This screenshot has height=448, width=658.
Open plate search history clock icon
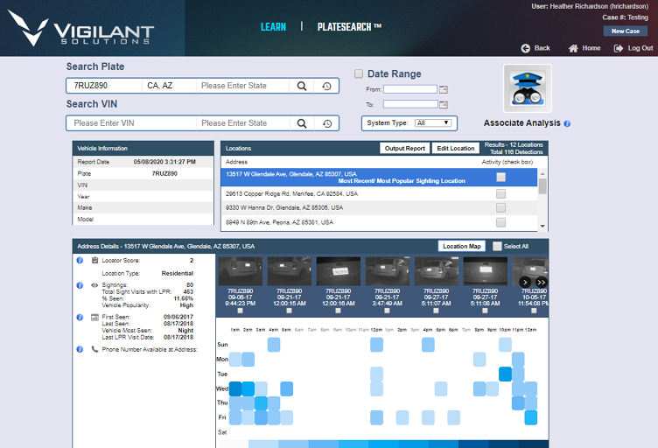(326, 86)
